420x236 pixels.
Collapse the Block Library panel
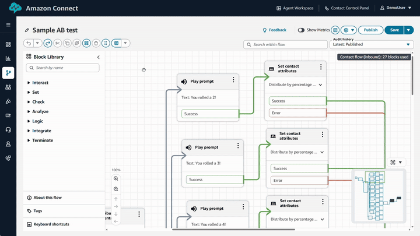point(98,57)
